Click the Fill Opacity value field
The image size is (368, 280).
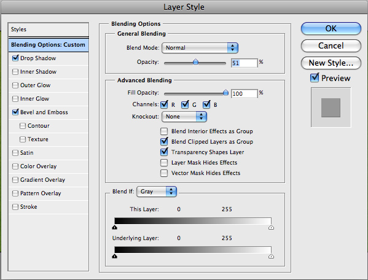pyautogui.click(x=245, y=93)
